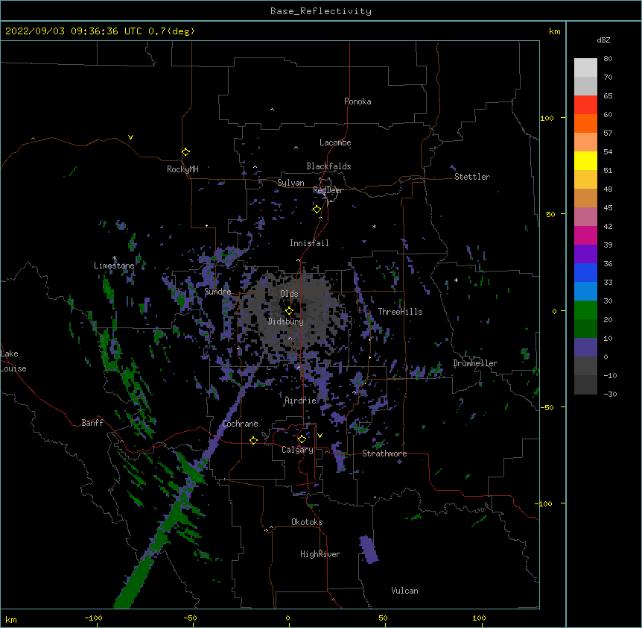Click the yellow diamond marker at Olds

pos(289,311)
